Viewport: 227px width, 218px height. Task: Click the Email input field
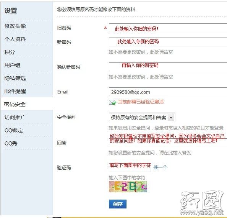tap(168, 92)
